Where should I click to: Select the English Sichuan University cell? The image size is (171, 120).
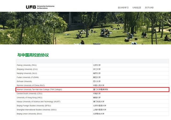pos(24,81)
